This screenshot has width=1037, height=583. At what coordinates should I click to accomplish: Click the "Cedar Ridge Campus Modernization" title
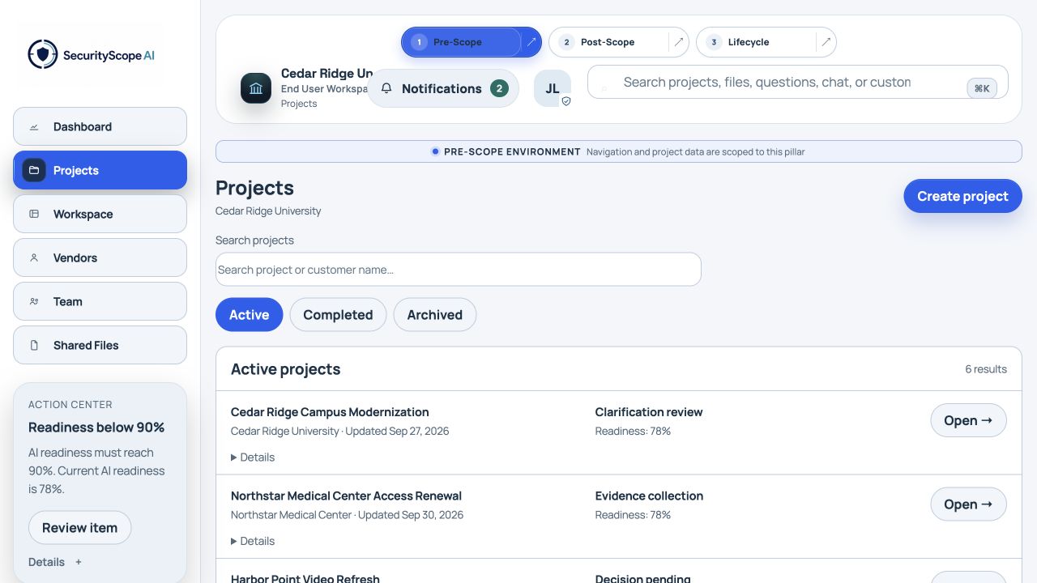click(330, 412)
